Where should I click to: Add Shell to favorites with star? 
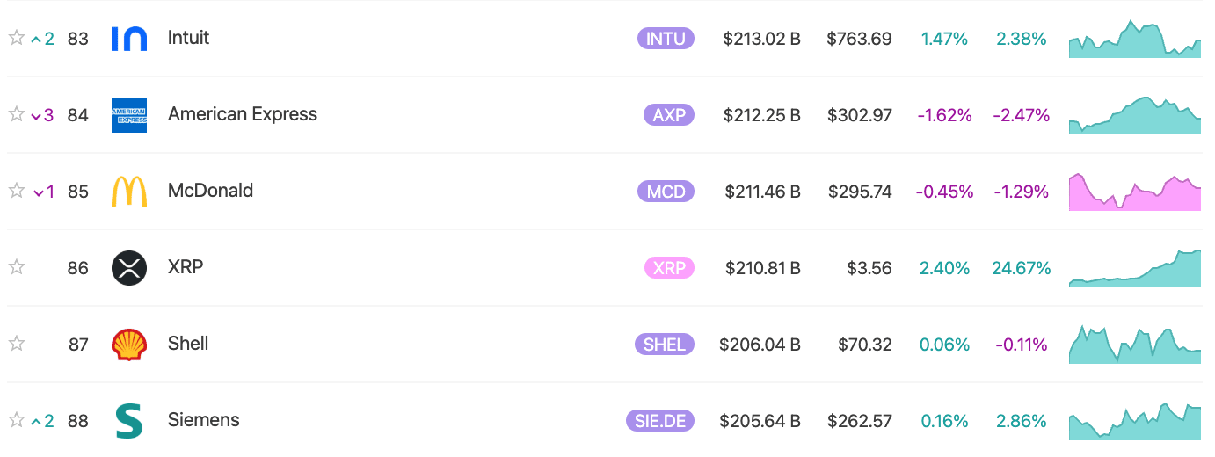tap(16, 344)
